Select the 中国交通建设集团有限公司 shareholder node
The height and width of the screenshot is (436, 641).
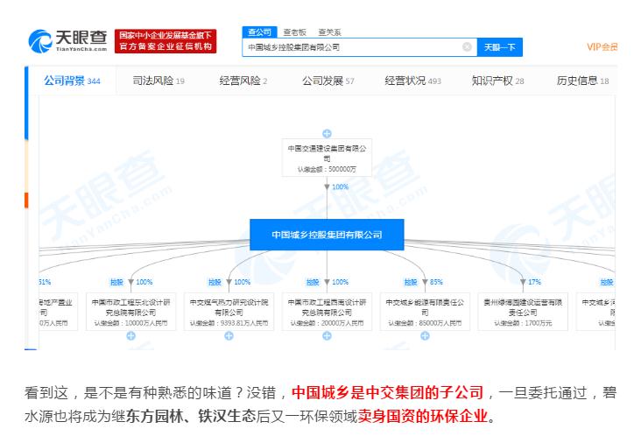click(x=327, y=158)
